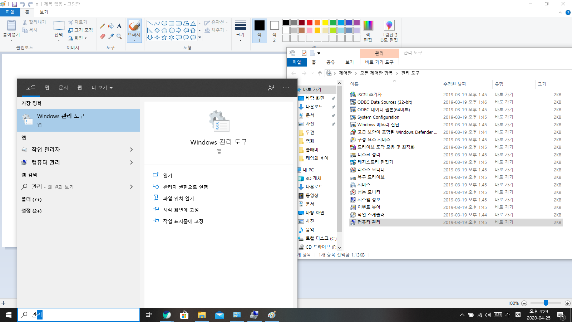Viewport: 572px width, 322px height.
Task: Expand the 컴퓨터 관리 result chevron
Action: [x=131, y=162]
